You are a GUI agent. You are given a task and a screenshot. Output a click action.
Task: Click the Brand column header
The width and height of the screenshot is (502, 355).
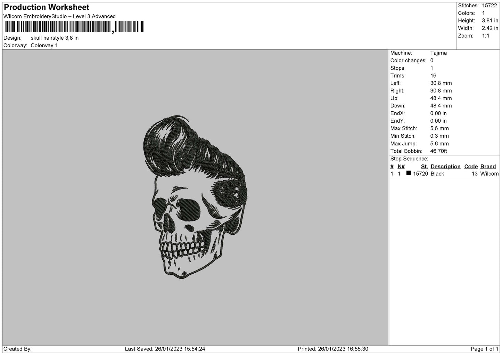click(x=488, y=167)
